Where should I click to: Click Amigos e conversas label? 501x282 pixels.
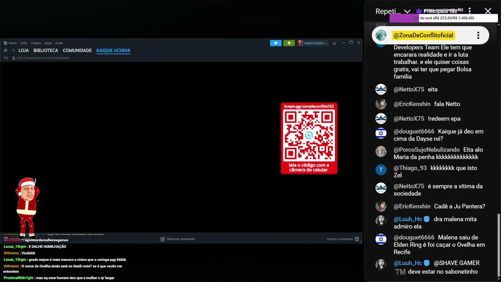(x=340, y=239)
